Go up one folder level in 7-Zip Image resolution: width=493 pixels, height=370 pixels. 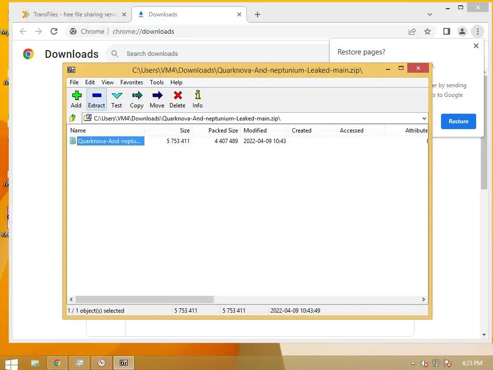point(73,119)
